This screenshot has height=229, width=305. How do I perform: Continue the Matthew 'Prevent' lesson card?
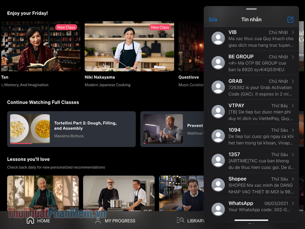click(172, 129)
